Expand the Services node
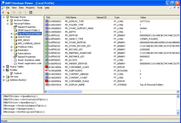 pos(4,77)
